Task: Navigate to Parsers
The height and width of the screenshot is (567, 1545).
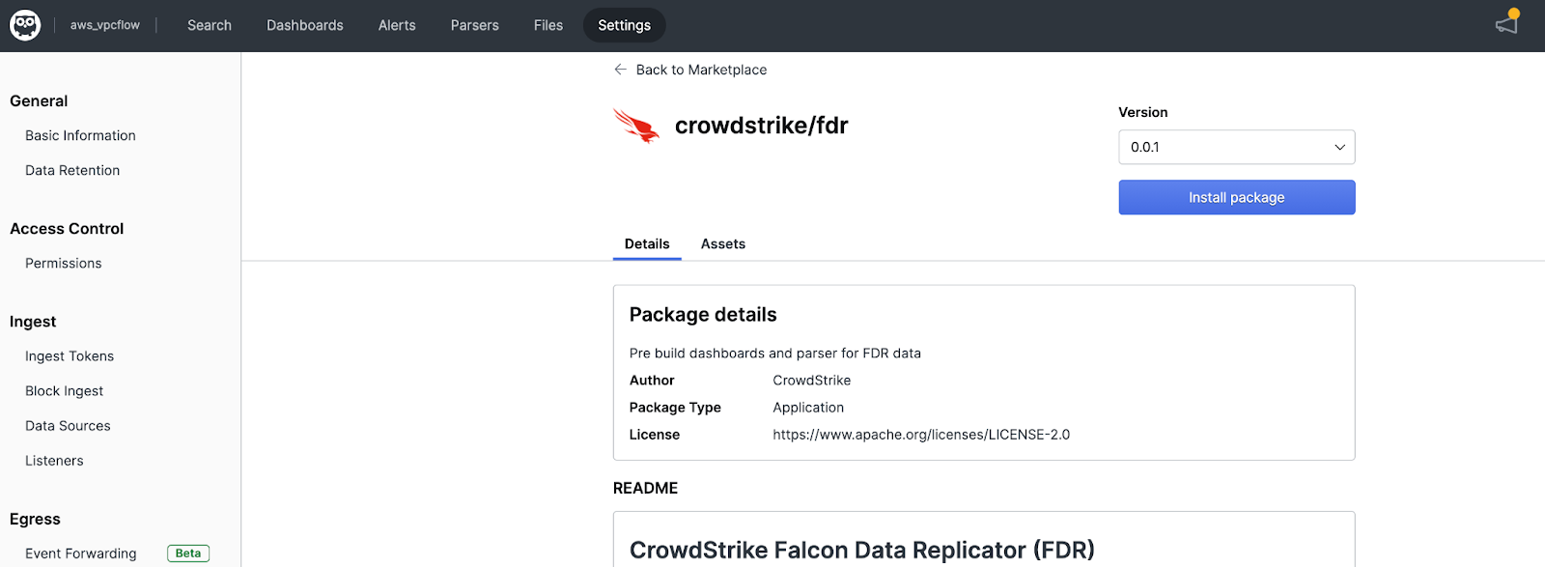Action: 475,25
